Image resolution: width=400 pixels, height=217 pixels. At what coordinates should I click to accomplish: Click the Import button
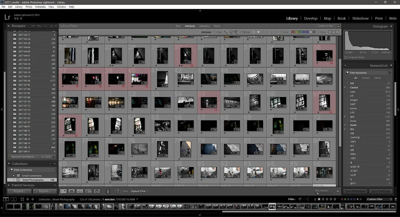19,191
